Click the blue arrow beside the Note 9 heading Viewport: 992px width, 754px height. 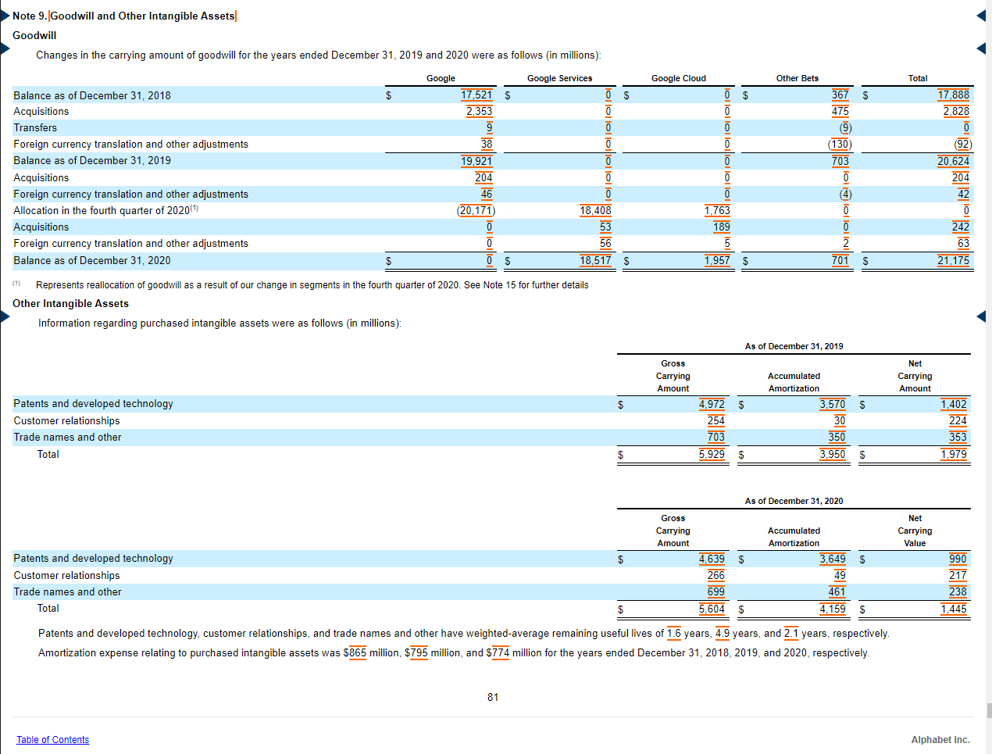tap(4, 14)
